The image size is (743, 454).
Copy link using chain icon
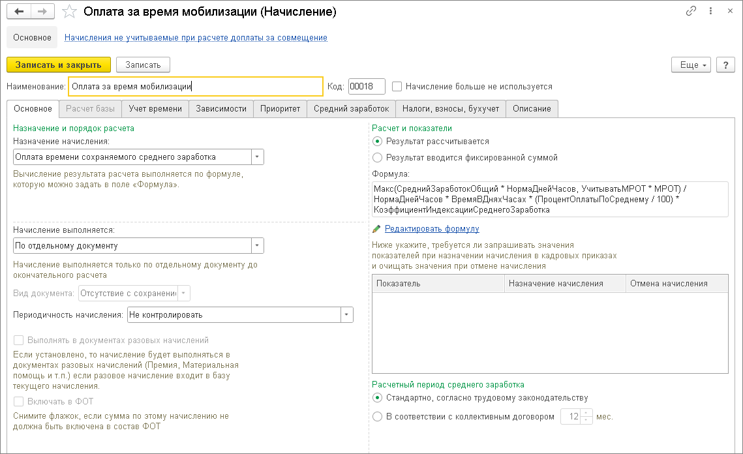point(691,12)
